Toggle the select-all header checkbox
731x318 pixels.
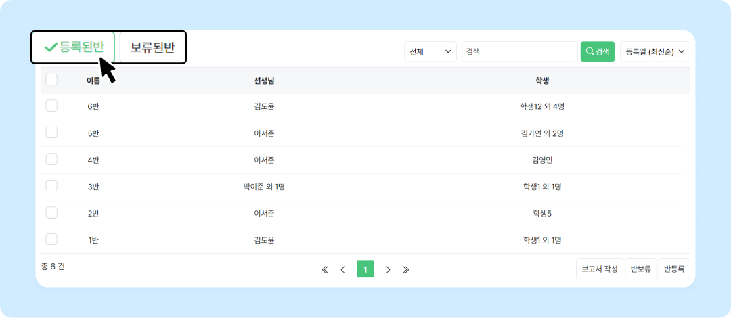click(x=51, y=80)
